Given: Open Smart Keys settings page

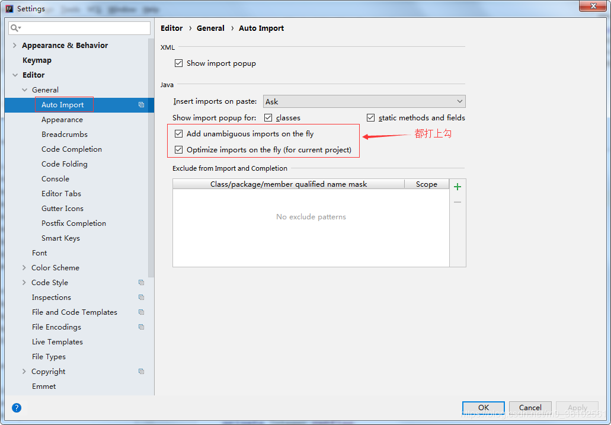Looking at the screenshot, I should [60, 238].
